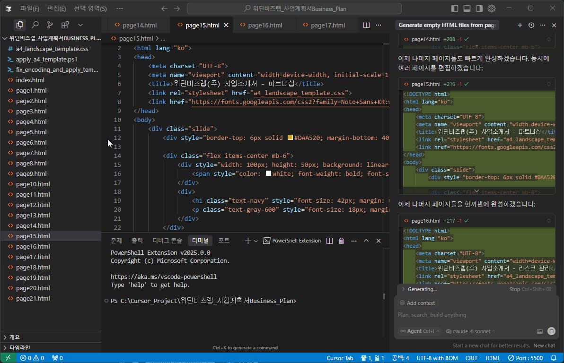Split the terminal pane
This screenshot has height=363, width=564.
329,241
